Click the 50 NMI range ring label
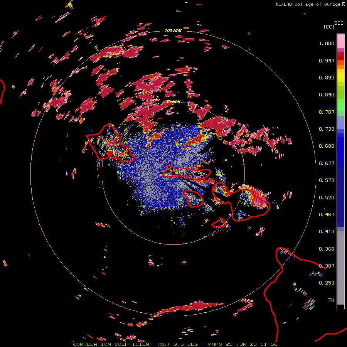This screenshot has width=347, height=347. [x=173, y=102]
